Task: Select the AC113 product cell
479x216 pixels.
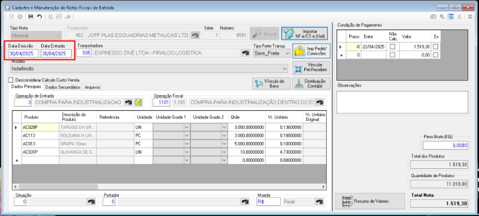Action: [x=40, y=135]
